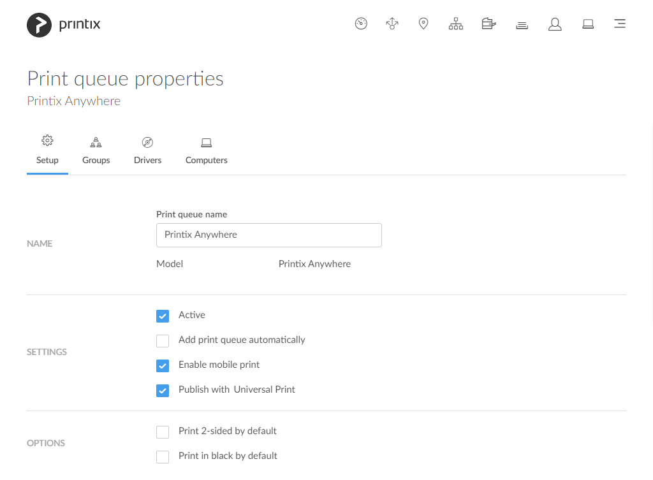Disable Enable mobile print checkbox
653x480 pixels.
click(163, 366)
